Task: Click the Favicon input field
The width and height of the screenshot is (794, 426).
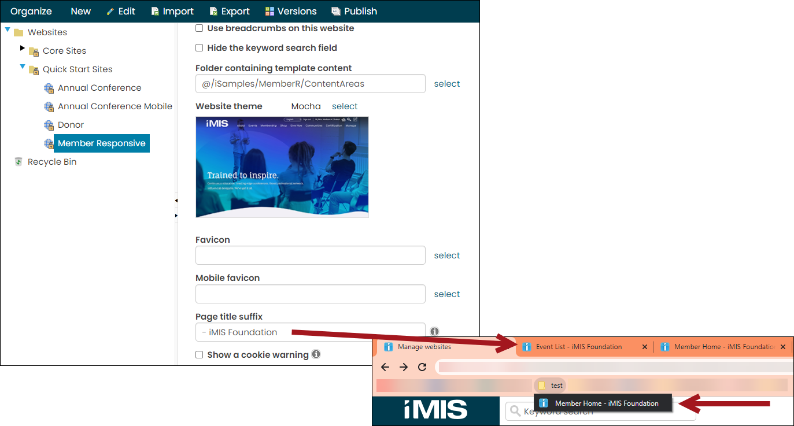Action: (311, 255)
